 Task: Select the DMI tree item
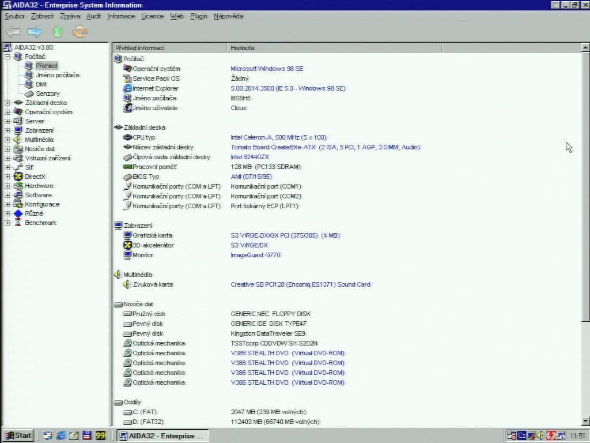click(41, 84)
